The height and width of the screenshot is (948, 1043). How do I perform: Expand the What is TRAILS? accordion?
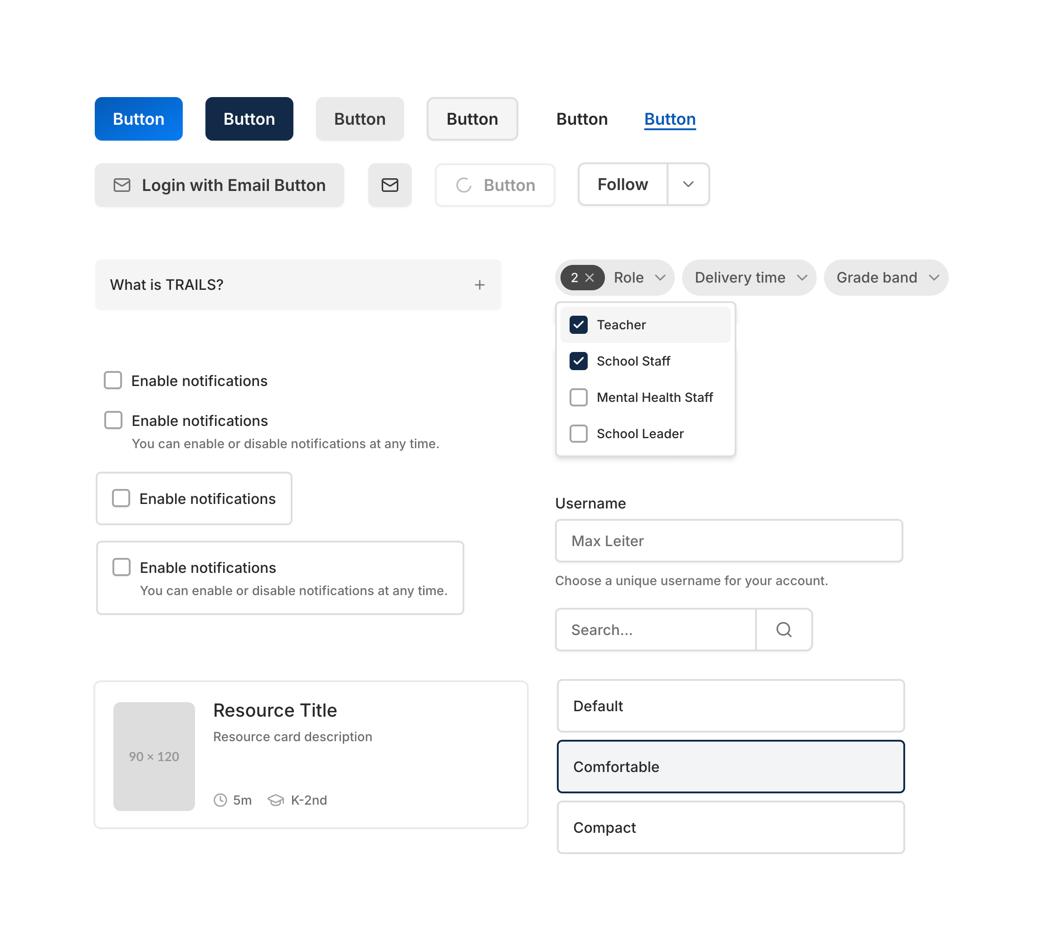pyautogui.click(x=298, y=284)
